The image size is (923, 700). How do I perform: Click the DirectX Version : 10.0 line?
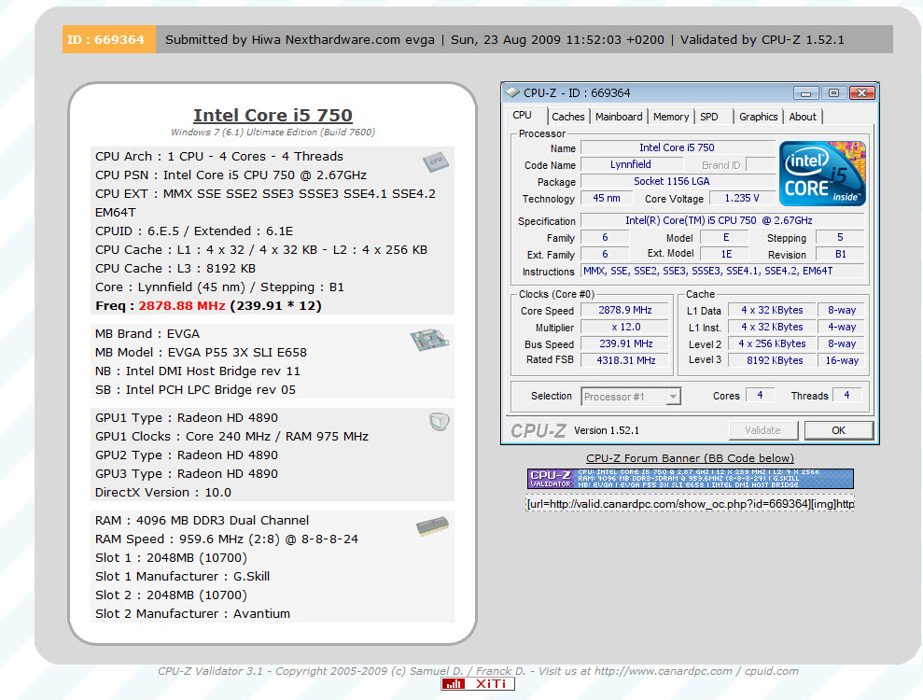point(163,493)
